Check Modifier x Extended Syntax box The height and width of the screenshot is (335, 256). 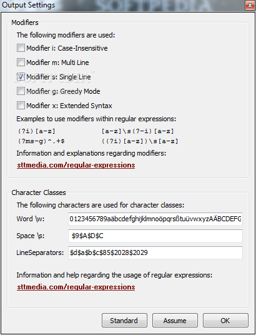coord(21,106)
